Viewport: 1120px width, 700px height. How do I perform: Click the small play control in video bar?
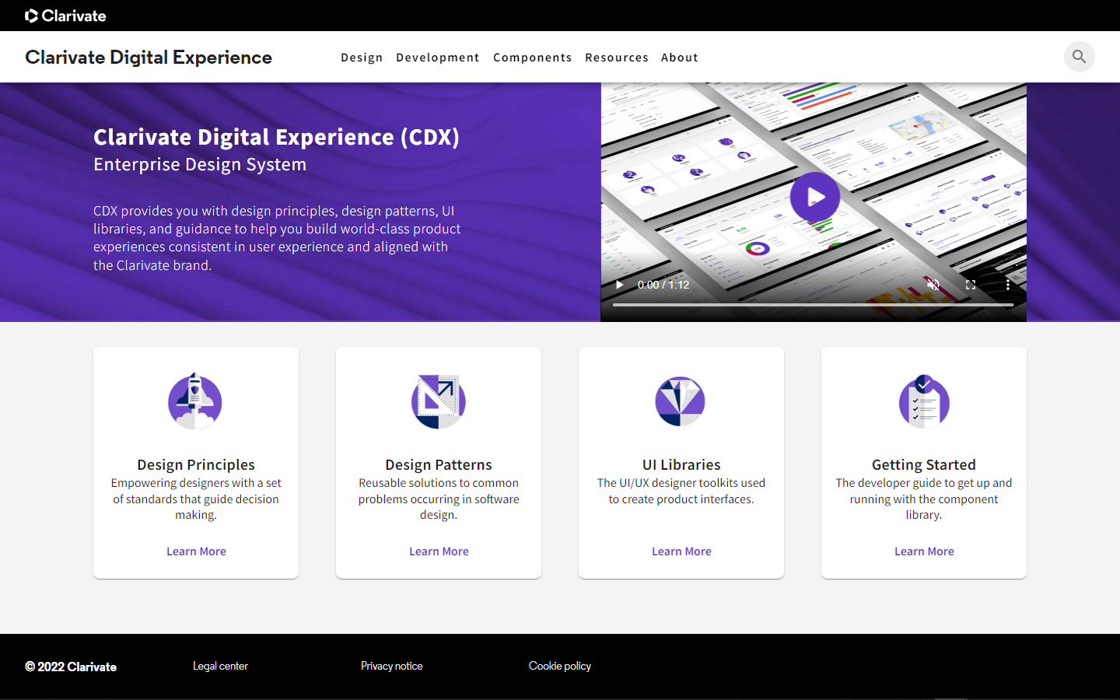(x=619, y=285)
